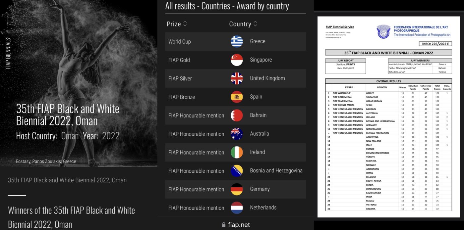Viewport: 464px width, 230px height.
Task: Click the Bosnia and Herzegovina flag
Action: 237,171
